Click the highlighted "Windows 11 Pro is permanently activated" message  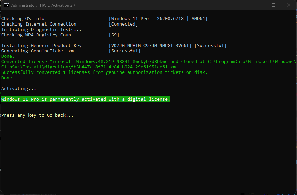pyautogui.click(x=86, y=99)
